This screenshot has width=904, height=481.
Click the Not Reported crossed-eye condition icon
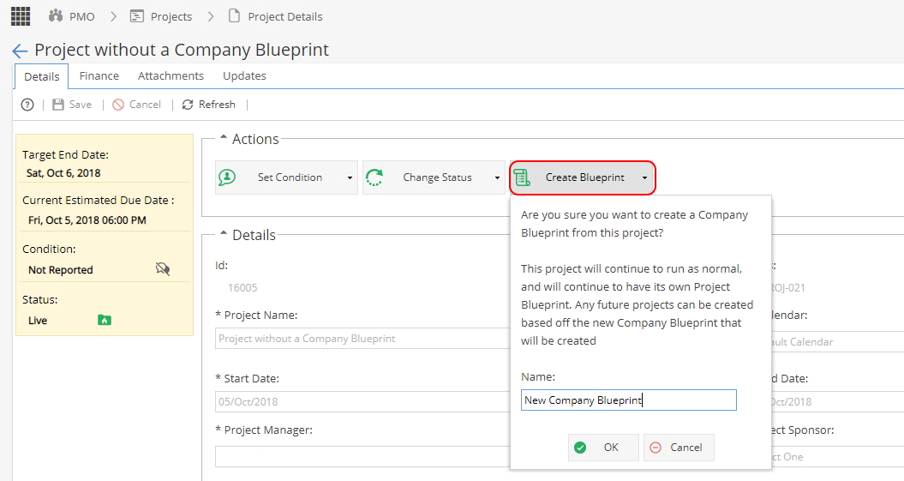[163, 268]
